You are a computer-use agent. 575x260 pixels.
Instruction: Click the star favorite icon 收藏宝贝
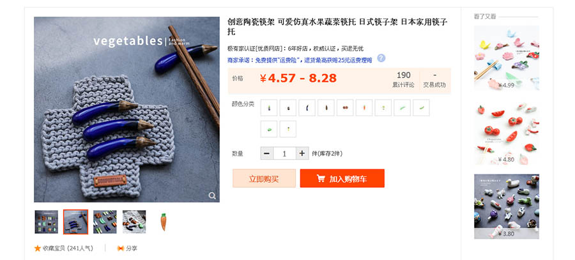pos(38,249)
